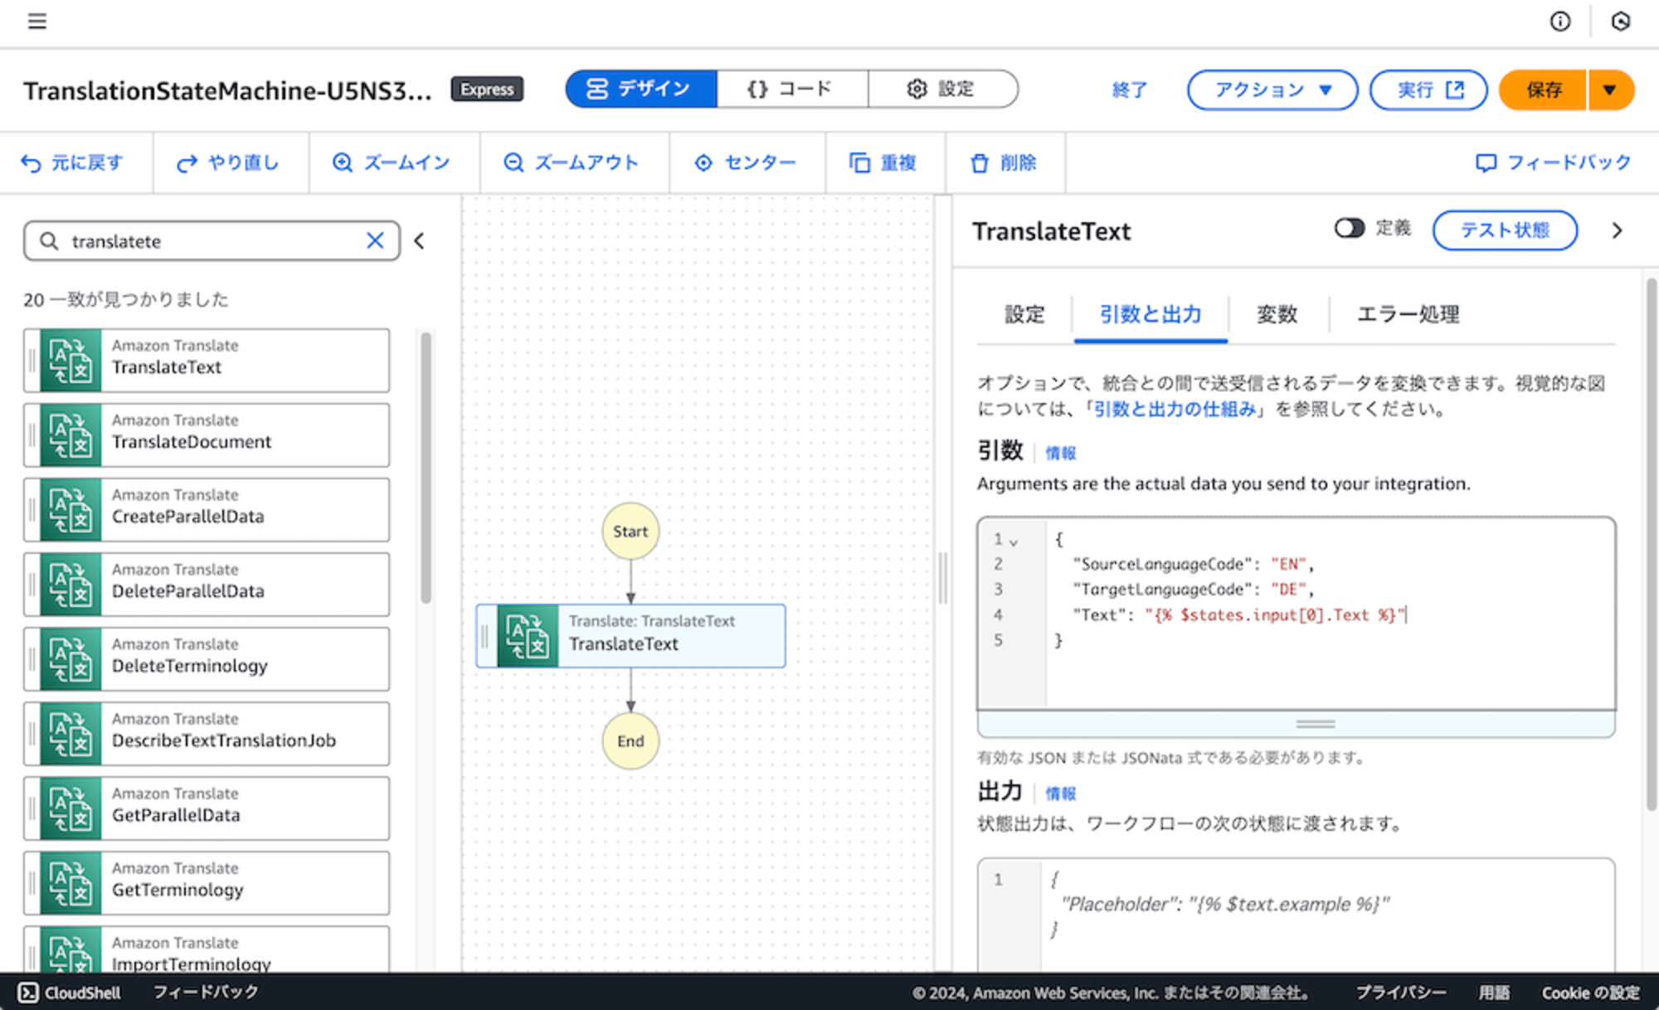Click the right panel scrollbar

coord(1652,544)
